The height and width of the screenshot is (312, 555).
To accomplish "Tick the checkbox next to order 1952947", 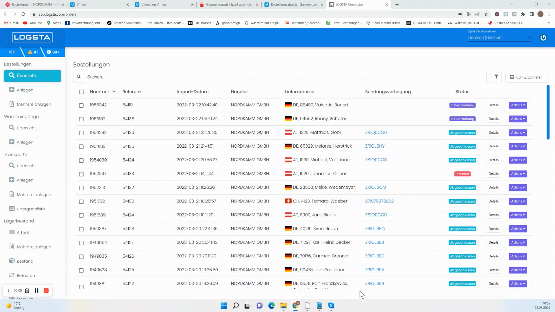I will tap(81, 174).
